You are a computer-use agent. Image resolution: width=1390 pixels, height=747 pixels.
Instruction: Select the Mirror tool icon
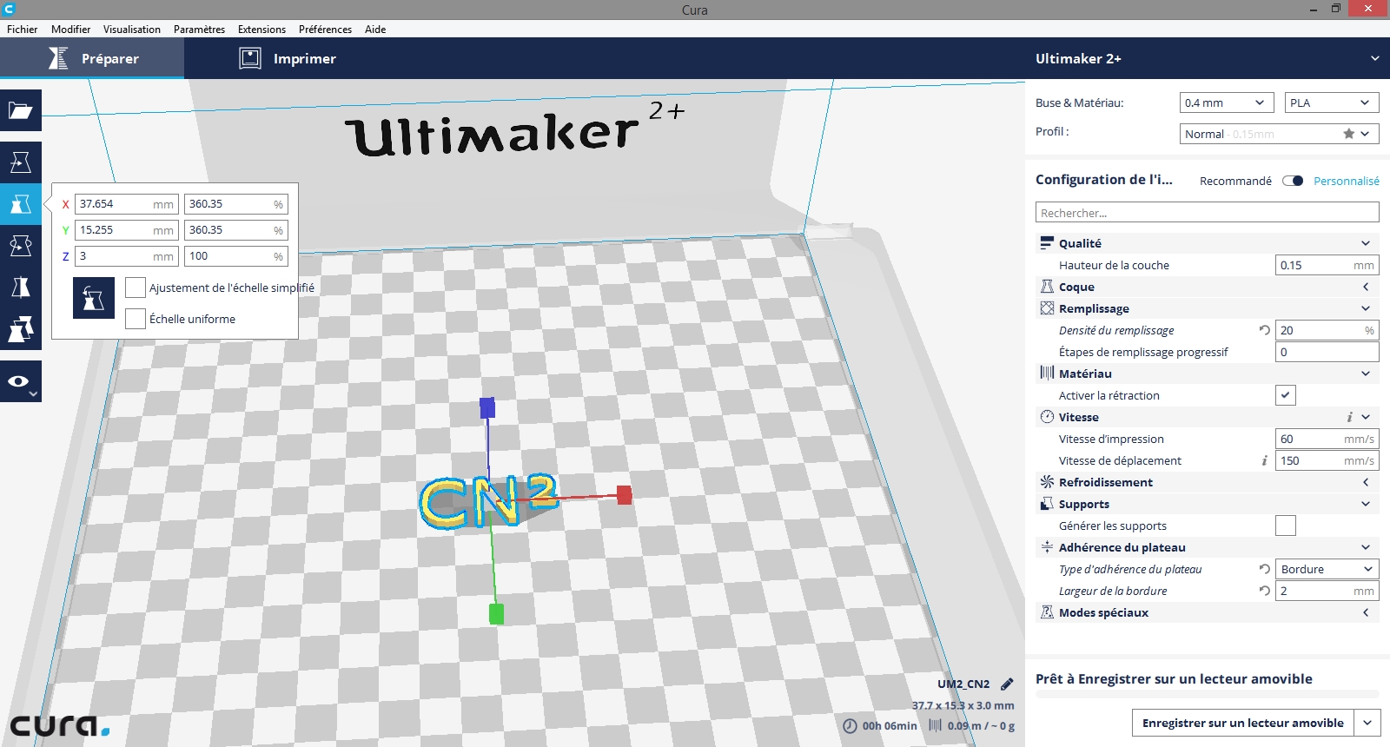tap(21, 288)
